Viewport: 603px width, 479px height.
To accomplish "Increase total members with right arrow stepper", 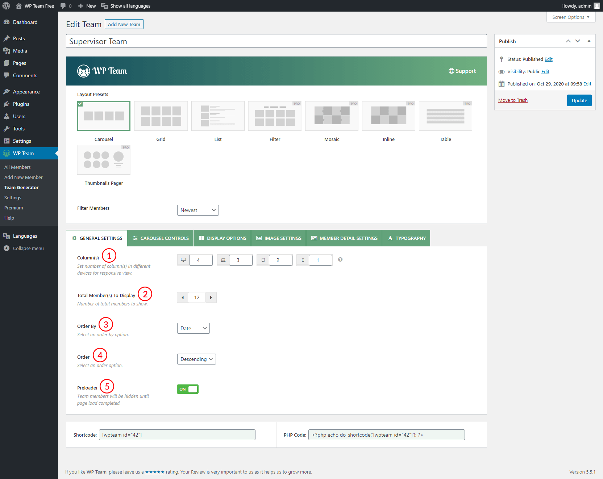I will (211, 297).
